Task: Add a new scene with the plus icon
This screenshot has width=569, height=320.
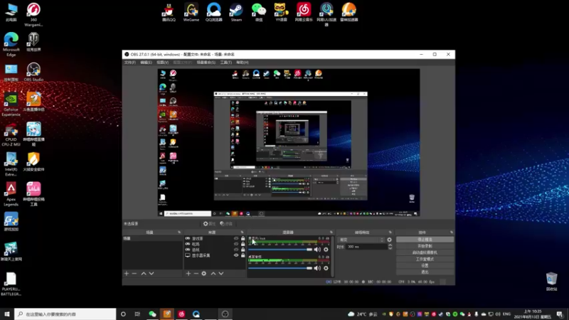Action: [127, 273]
